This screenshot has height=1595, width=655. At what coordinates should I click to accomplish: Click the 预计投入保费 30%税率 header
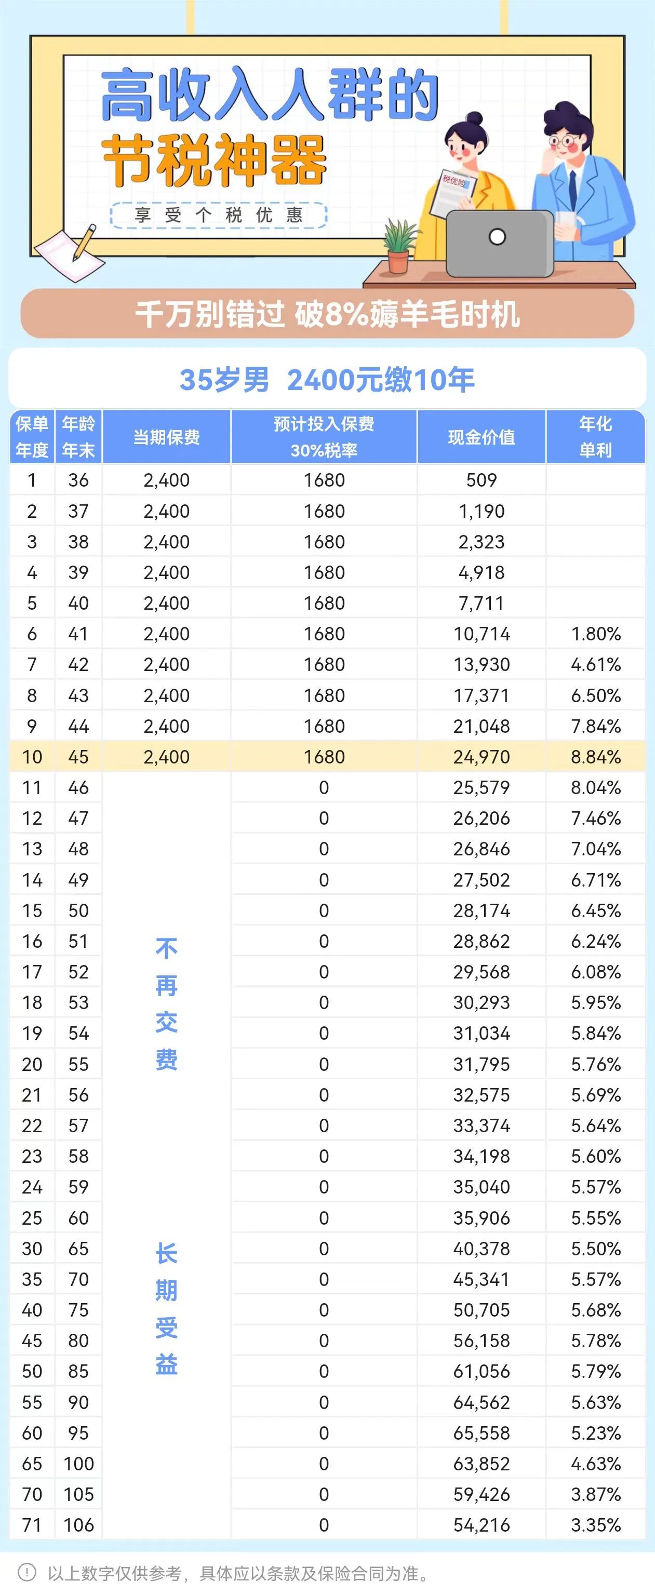pyautogui.click(x=324, y=437)
